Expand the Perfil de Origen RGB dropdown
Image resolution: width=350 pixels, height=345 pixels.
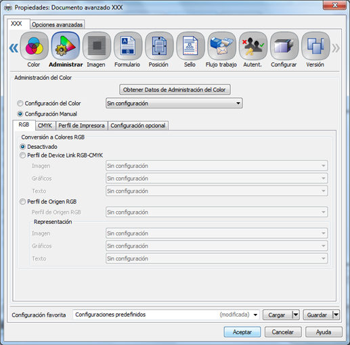[x=217, y=212]
